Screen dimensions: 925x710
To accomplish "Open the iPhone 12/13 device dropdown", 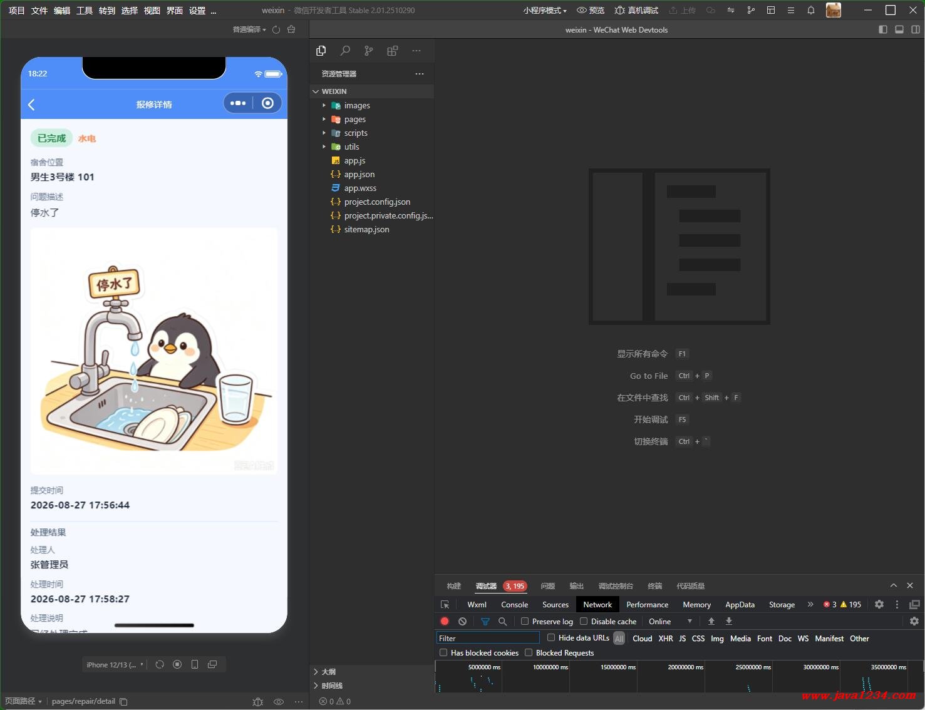I will (x=115, y=664).
